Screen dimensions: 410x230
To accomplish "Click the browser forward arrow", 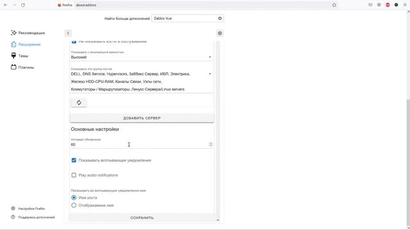I will tap(14, 5).
